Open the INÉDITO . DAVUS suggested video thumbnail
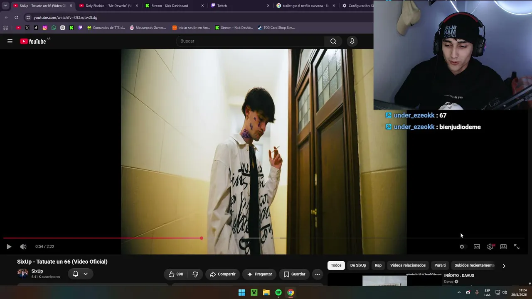Screen dimensions: 532x299 point(384,280)
